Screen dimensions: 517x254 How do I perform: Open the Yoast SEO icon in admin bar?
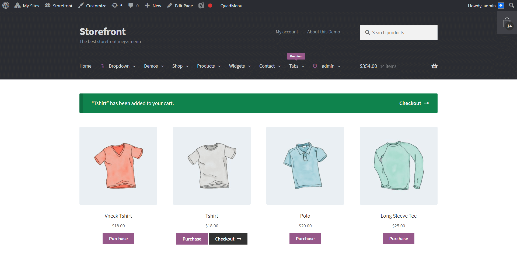coord(201,6)
